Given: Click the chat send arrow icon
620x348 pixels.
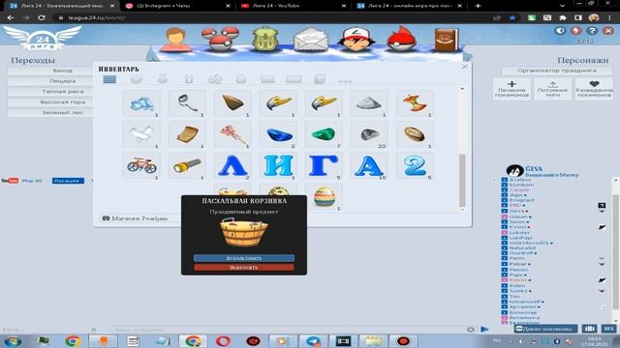Looking at the screenshot, I should (x=484, y=329).
